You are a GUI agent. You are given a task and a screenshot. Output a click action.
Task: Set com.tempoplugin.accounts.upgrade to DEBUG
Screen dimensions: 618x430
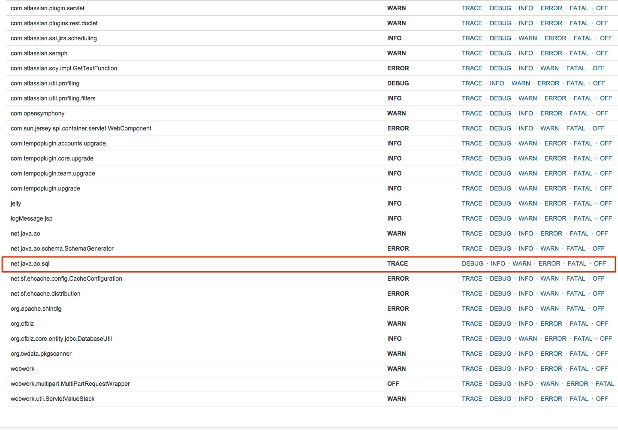500,143
